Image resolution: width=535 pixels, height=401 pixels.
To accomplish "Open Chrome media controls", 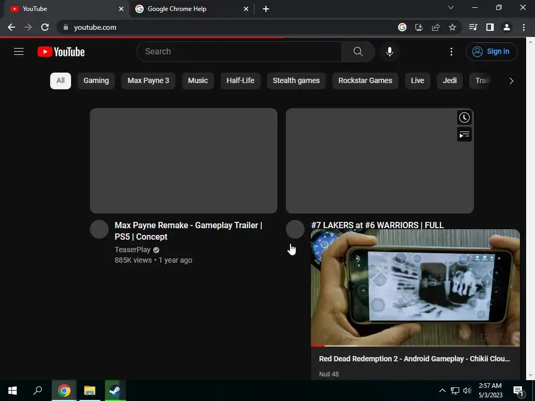I will point(473,27).
